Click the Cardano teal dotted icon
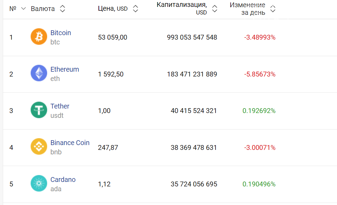337x205 pixels. tap(39, 183)
